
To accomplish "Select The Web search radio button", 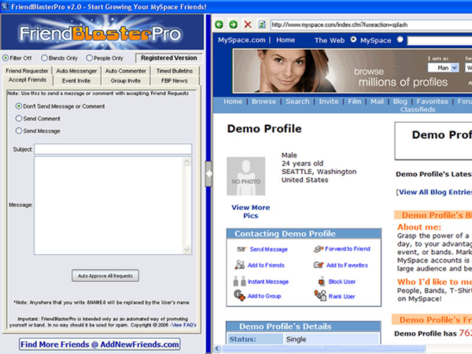I will (x=353, y=39).
